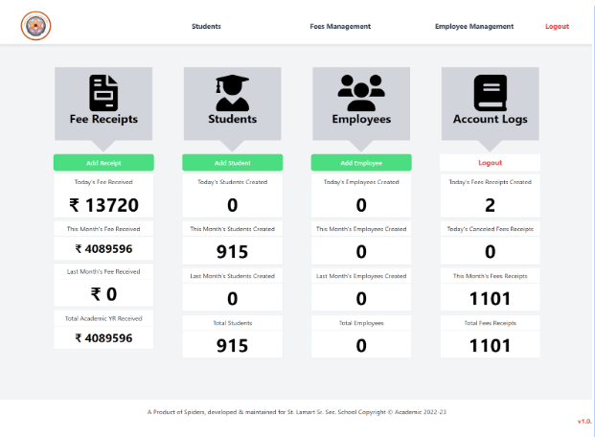The width and height of the screenshot is (595, 437).
Task: Open the Students menu in navbar
Action: coord(206,26)
